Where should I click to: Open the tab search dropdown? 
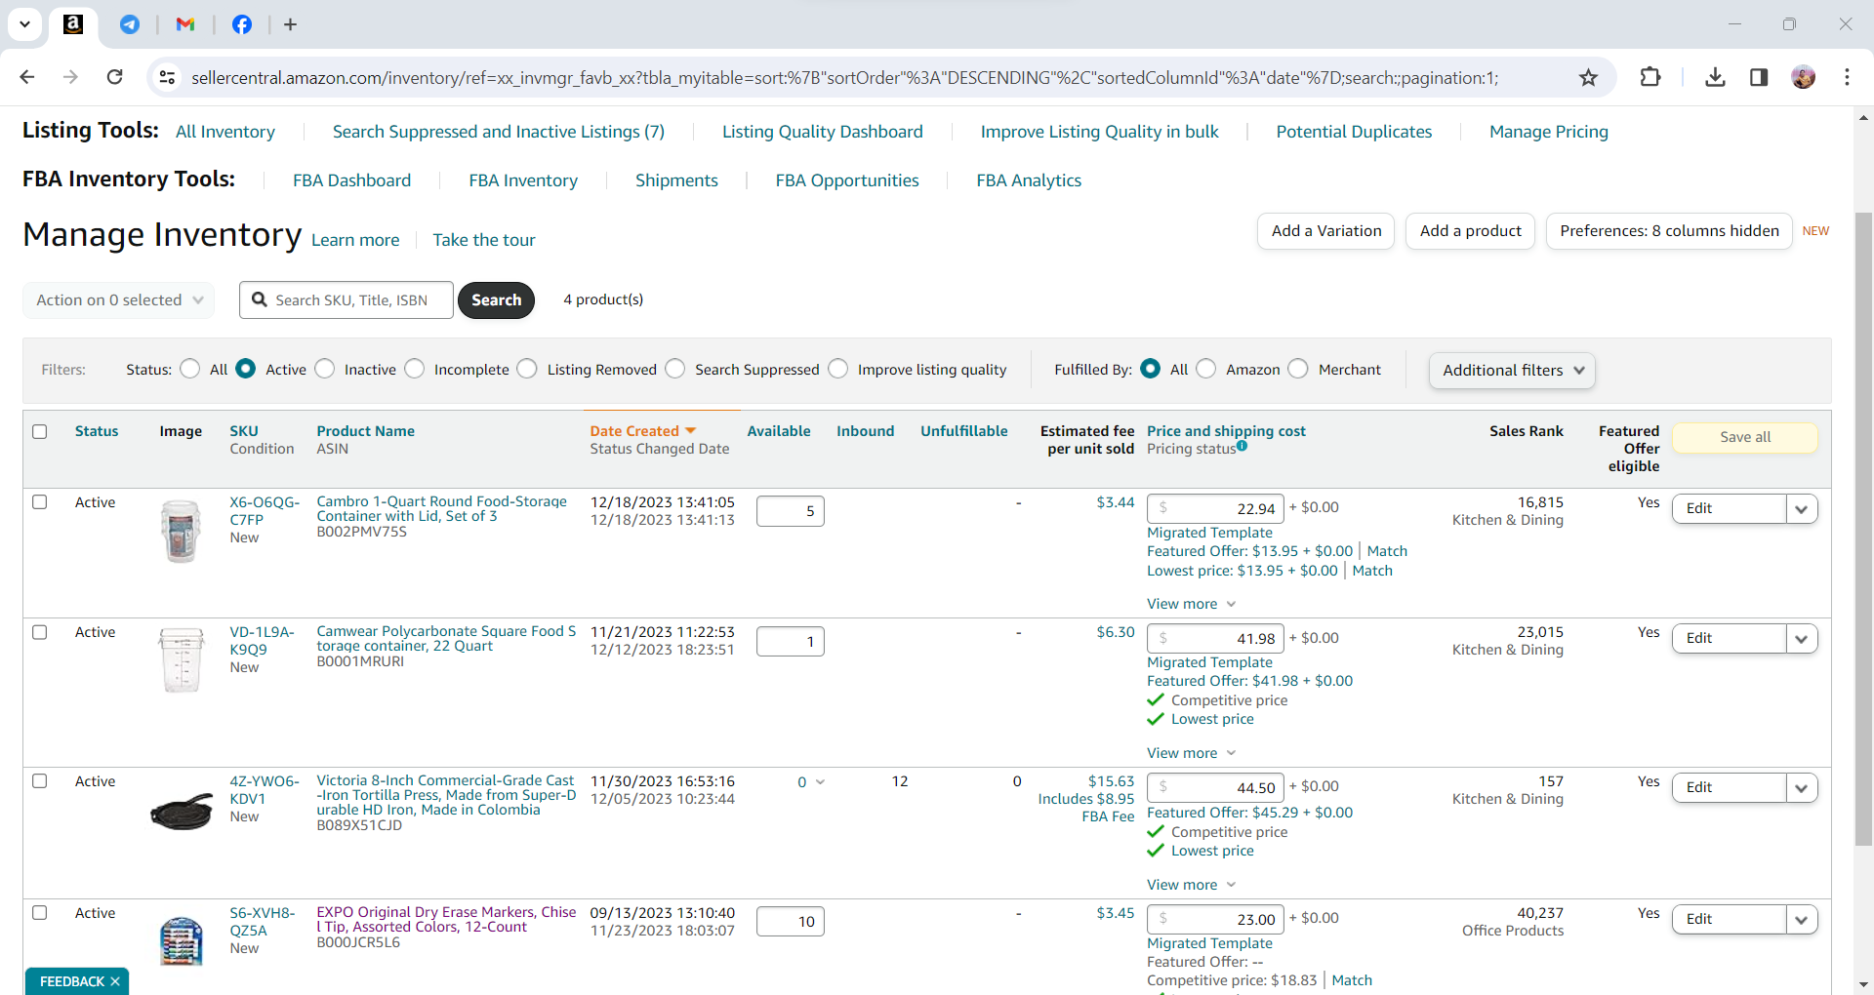pyautogui.click(x=24, y=24)
